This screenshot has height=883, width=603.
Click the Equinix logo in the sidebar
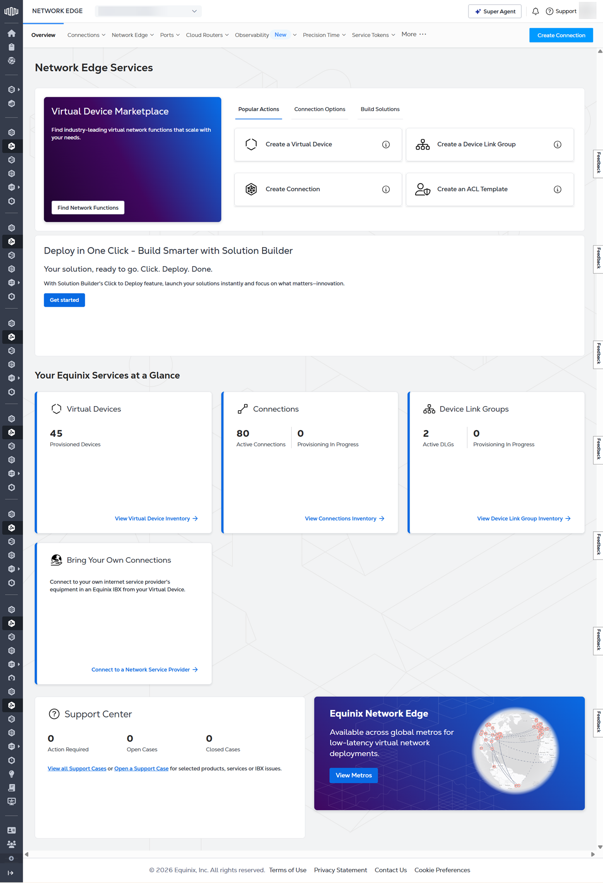coord(11,11)
